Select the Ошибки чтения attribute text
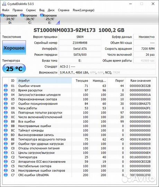 [29, 86]
